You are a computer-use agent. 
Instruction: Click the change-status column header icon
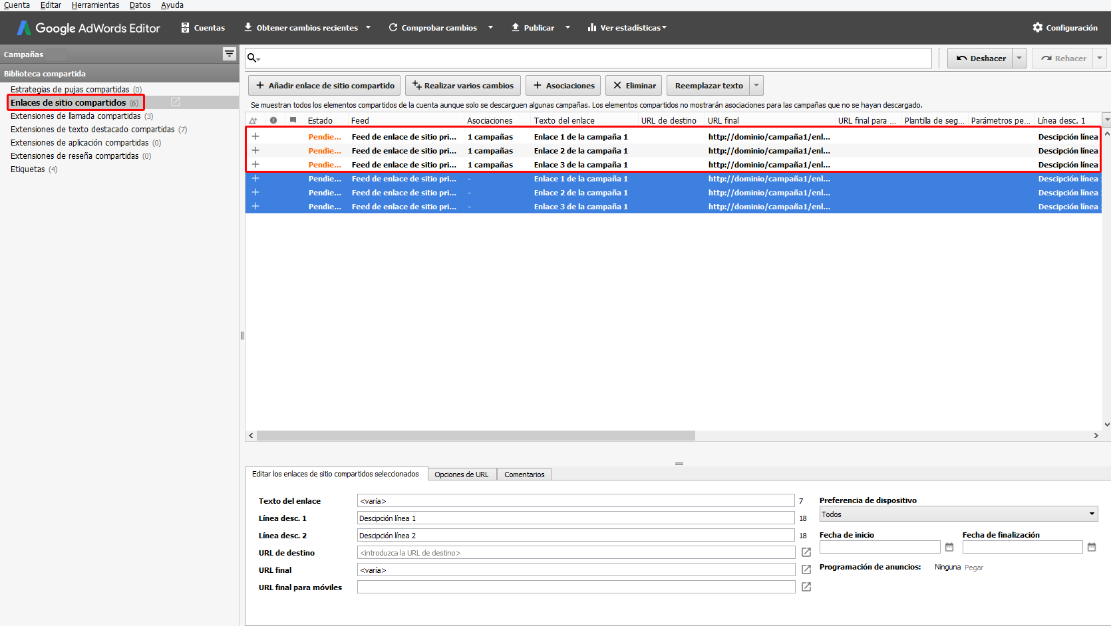253,120
